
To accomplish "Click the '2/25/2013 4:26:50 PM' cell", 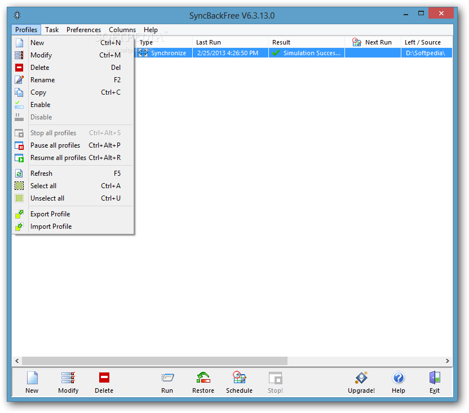I will pos(231,53).
